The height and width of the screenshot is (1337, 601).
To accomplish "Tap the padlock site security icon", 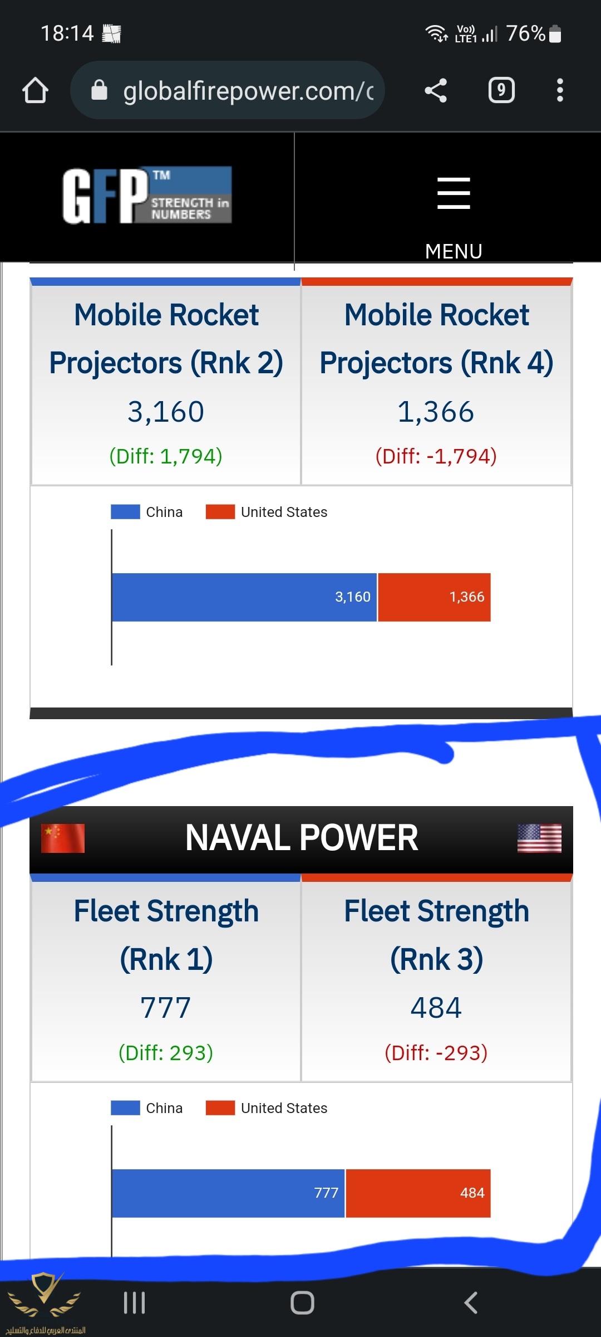I will (x=99, y=90).
